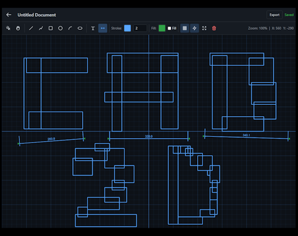Select the pointer selection tool
The image size is (298, 236).
pyautogui.click(x=8, y=28)
